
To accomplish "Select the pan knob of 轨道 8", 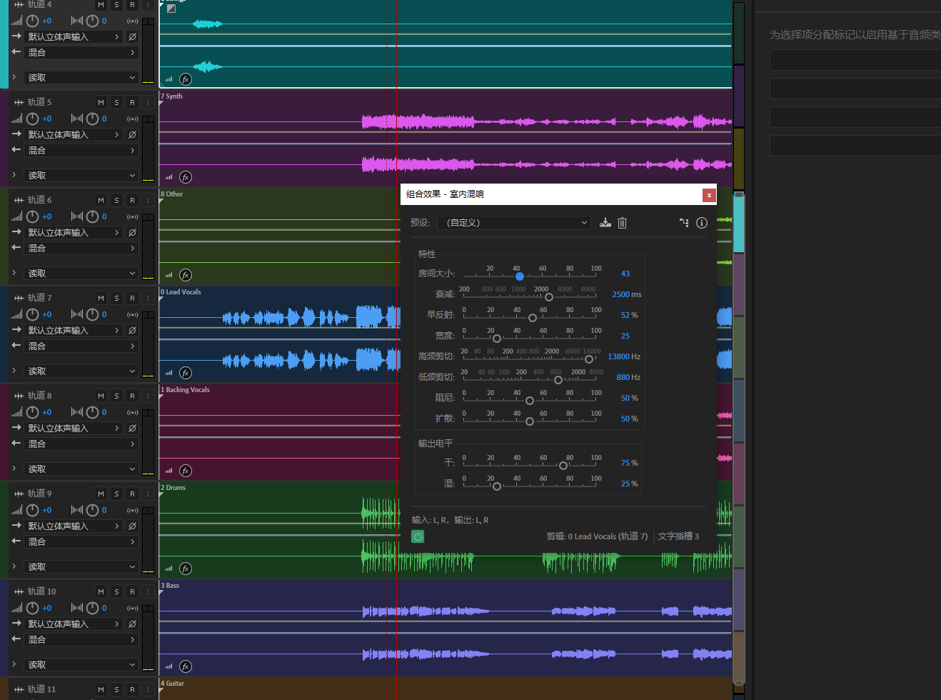I will point(92,412).
